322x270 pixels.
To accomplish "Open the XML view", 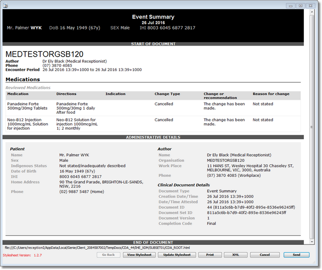I will coord(236,255).
